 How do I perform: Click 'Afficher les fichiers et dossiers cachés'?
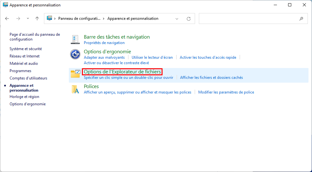212,78
